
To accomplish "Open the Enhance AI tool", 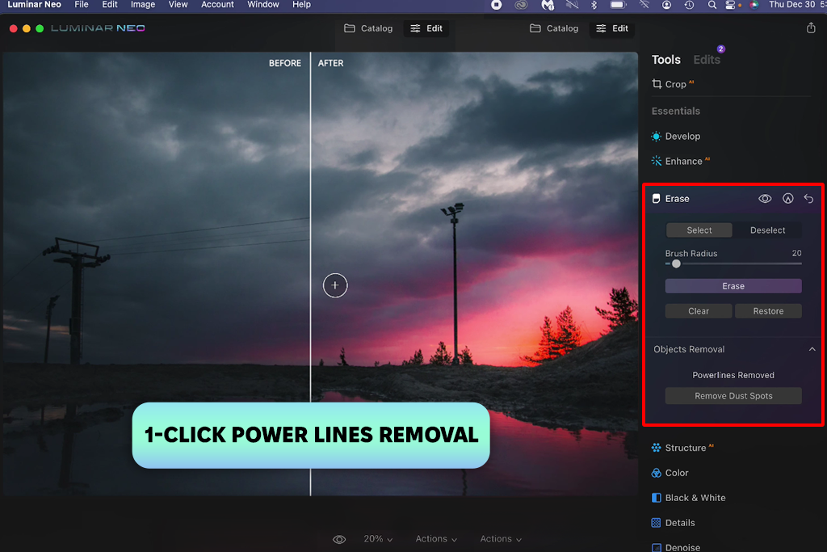I will coord(680,161).
